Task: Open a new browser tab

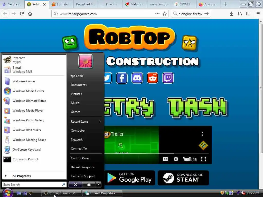Action: click(225, 4)
